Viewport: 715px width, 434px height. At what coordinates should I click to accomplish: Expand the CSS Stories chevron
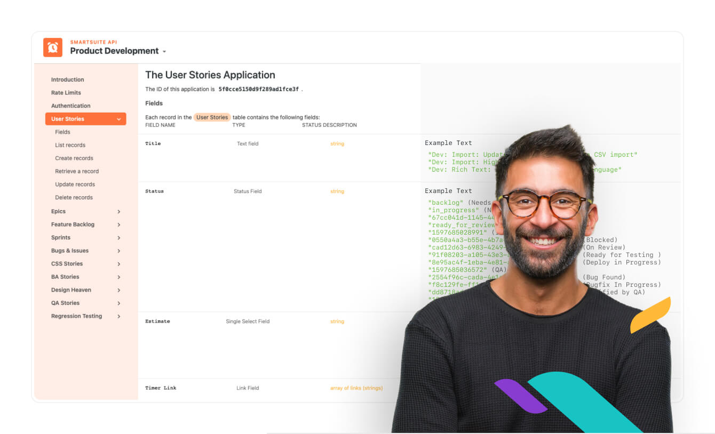coord(118,264)
